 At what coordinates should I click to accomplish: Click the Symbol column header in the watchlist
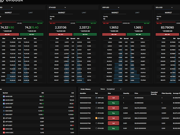(x=6, y=93)
